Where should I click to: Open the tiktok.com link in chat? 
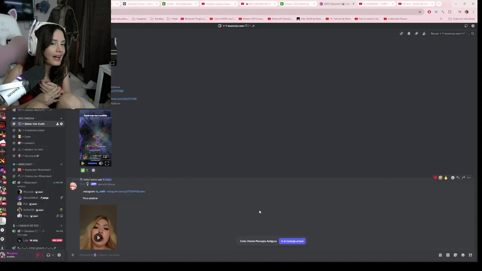124,99
